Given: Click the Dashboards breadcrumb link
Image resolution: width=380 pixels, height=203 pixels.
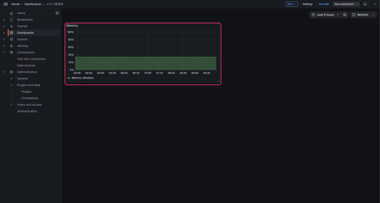Looking at the screenshot, I should [x=33, y=4].
